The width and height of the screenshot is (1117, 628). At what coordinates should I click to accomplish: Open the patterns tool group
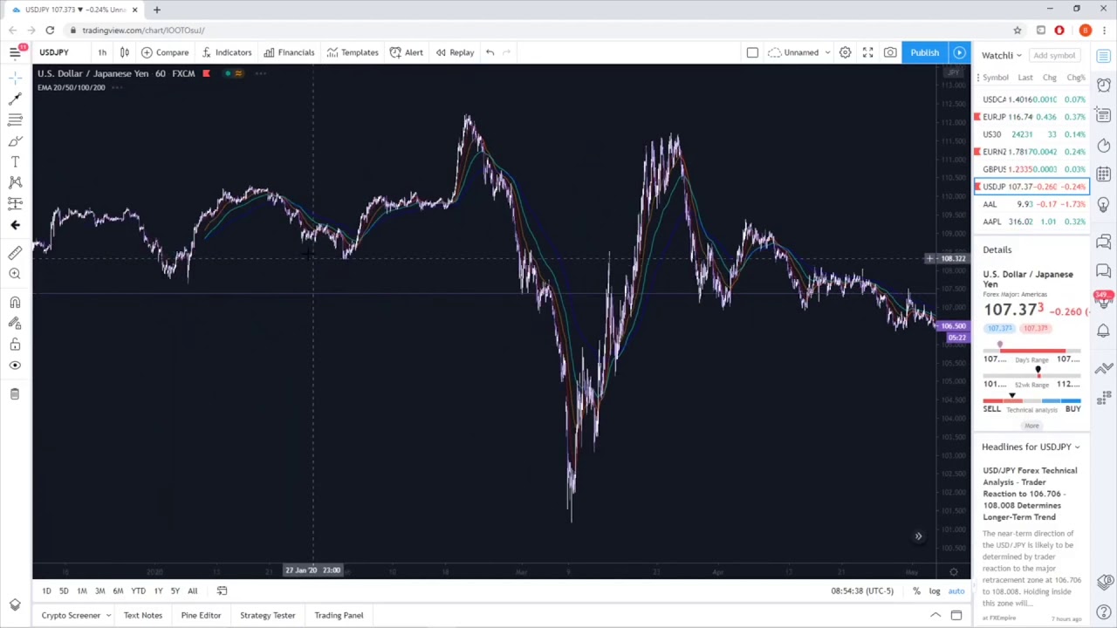click(x=15, y=182)
